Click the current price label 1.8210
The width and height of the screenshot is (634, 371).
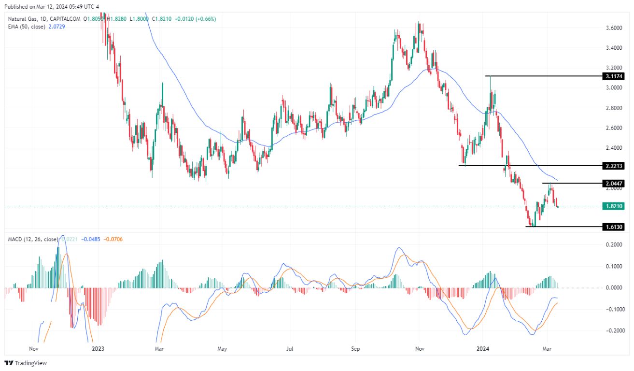coord(613,206)
